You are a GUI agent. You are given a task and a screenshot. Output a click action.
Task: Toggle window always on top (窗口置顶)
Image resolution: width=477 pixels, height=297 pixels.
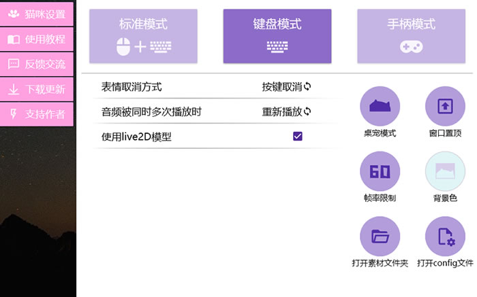(x=445, y=106)
